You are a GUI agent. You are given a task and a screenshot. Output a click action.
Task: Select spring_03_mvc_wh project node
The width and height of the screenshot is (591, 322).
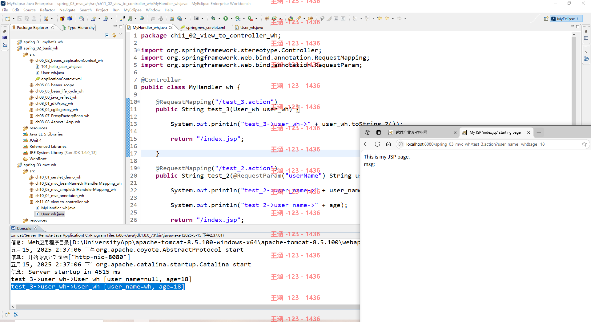click(x=40, y=165)
